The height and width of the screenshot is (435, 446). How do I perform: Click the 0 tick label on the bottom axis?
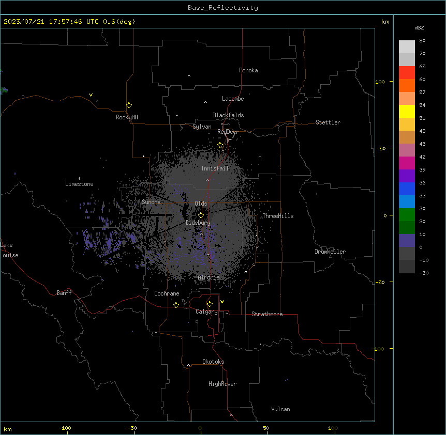point(200,428)
